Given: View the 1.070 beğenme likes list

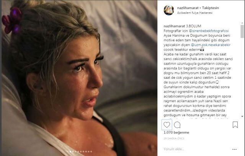Looking at the screenshot, I should pos(176,132).
